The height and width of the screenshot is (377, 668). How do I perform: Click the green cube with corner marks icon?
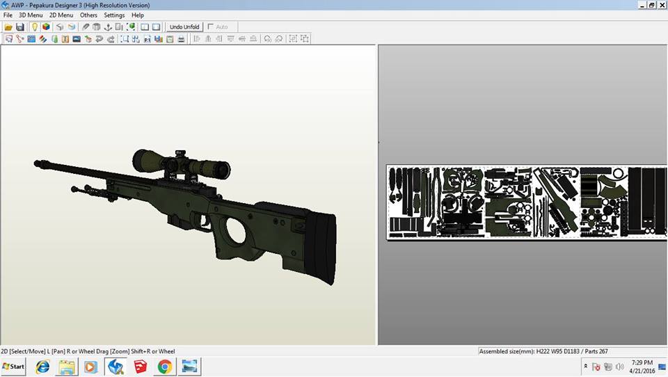point(132,27)
